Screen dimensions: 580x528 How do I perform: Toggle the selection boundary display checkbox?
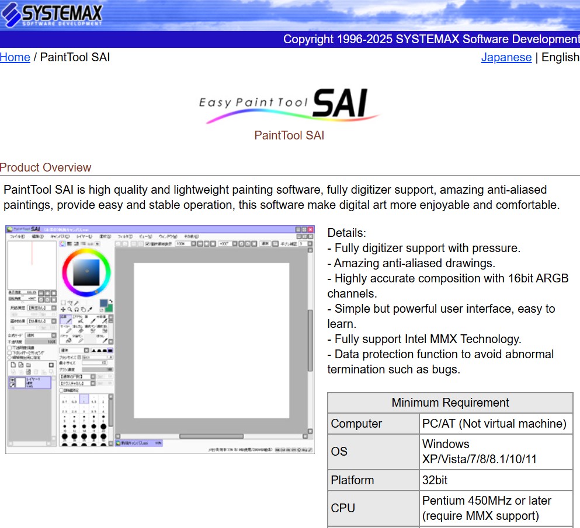tap(147, 245)
